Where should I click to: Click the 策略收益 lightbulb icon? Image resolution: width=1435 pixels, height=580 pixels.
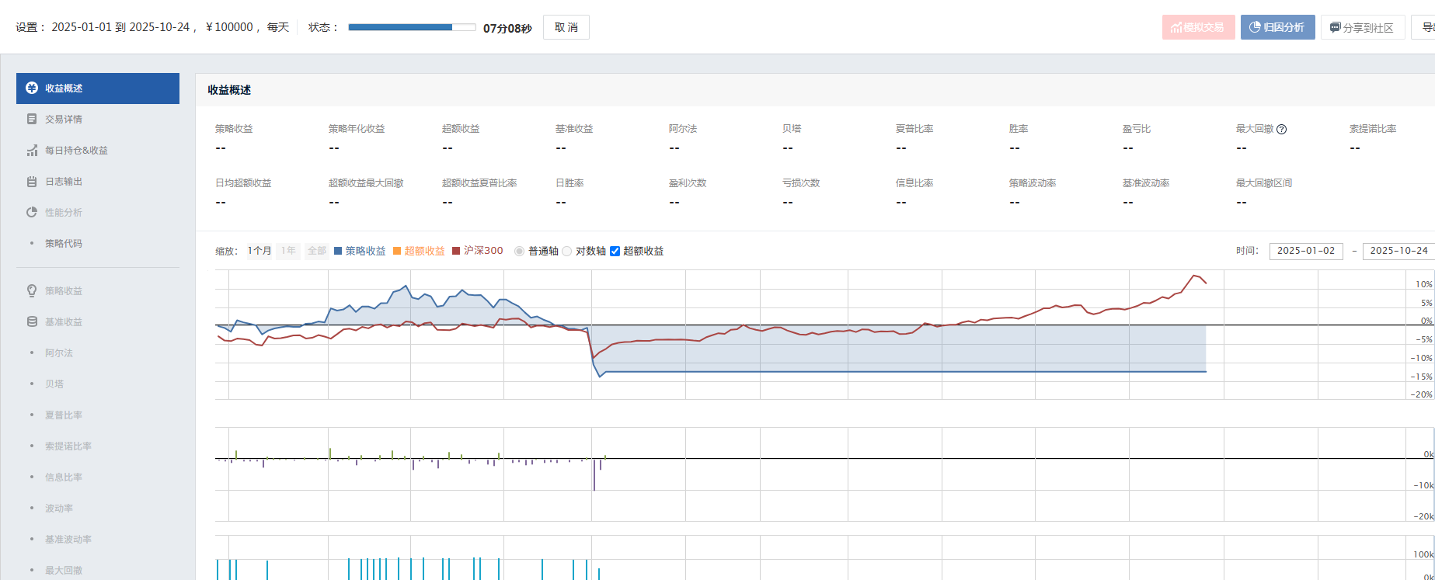(x=32, y=290)
